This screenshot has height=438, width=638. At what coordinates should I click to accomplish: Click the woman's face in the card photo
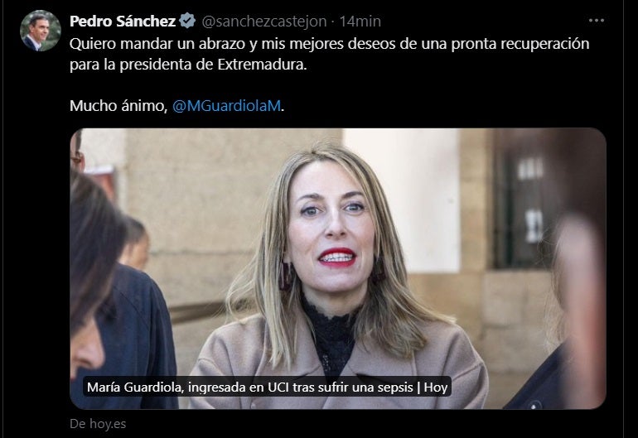331,228
